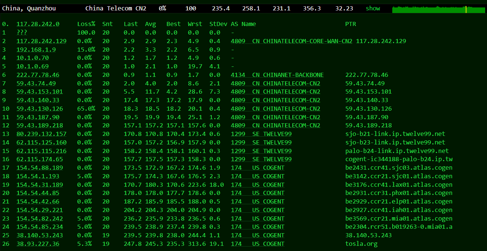Screen dimensions: 487x251
Task: Click PTR 'be2931.ccr31.phx01.atlas.cogen'
Action: (399, 193)
